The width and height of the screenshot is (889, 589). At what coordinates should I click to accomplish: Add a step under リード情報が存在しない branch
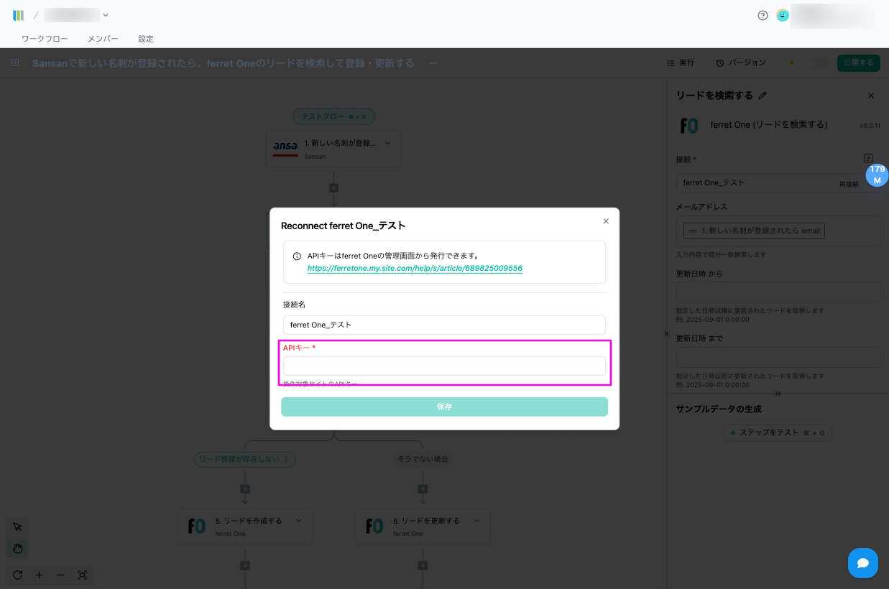tap(244, 488)
